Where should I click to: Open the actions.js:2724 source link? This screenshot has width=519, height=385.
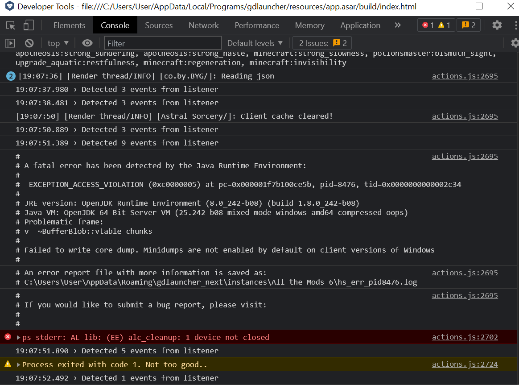(x=465, y=364)
